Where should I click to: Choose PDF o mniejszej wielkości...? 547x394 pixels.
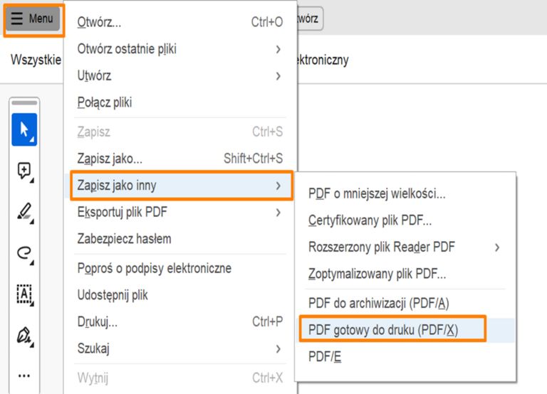377,193
